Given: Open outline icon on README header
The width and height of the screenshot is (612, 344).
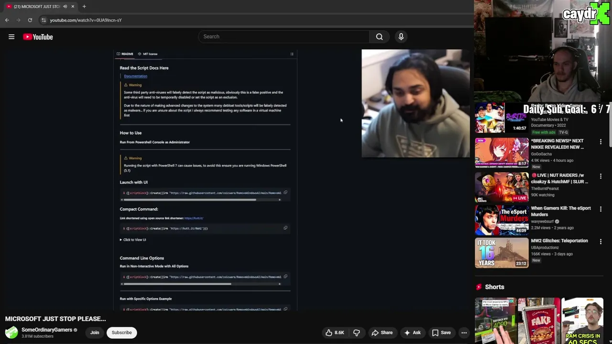Looking at the screenshot, I should (x=292, y=54).
